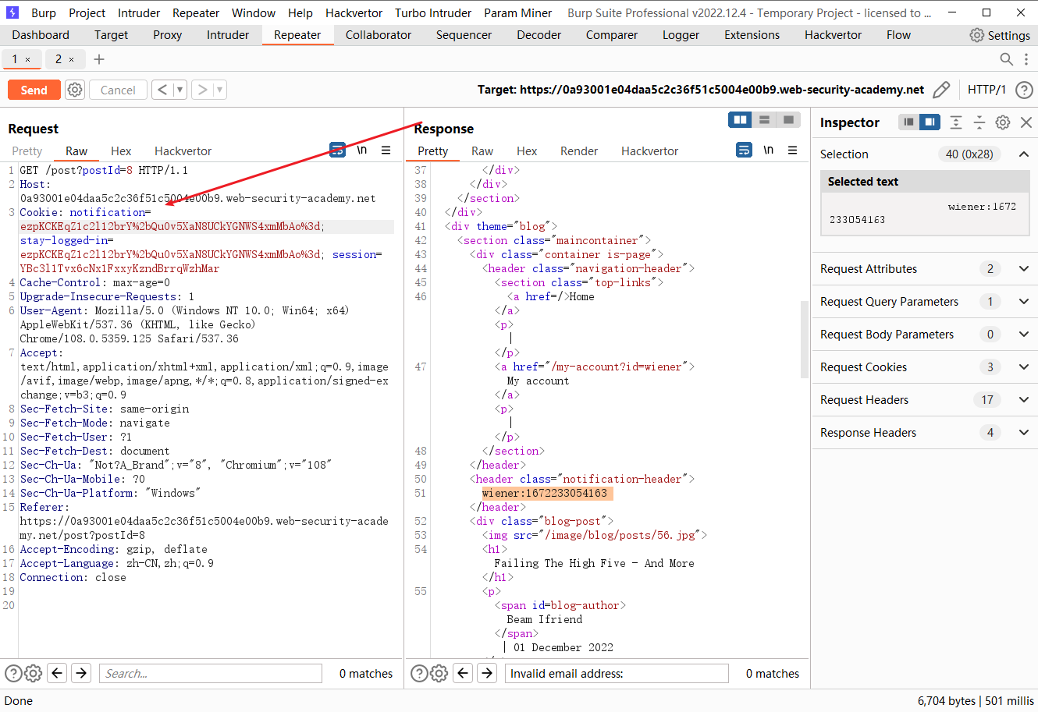Add a new Repeater tab with plus
Screen dimensions: 1038x712
99,59
